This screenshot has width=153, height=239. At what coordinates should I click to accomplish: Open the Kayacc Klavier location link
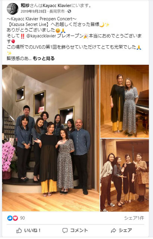(x=57, y=6)
